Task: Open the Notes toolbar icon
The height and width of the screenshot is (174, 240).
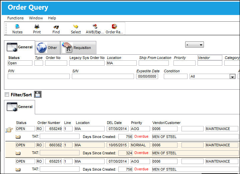Action: click(17, 29)
